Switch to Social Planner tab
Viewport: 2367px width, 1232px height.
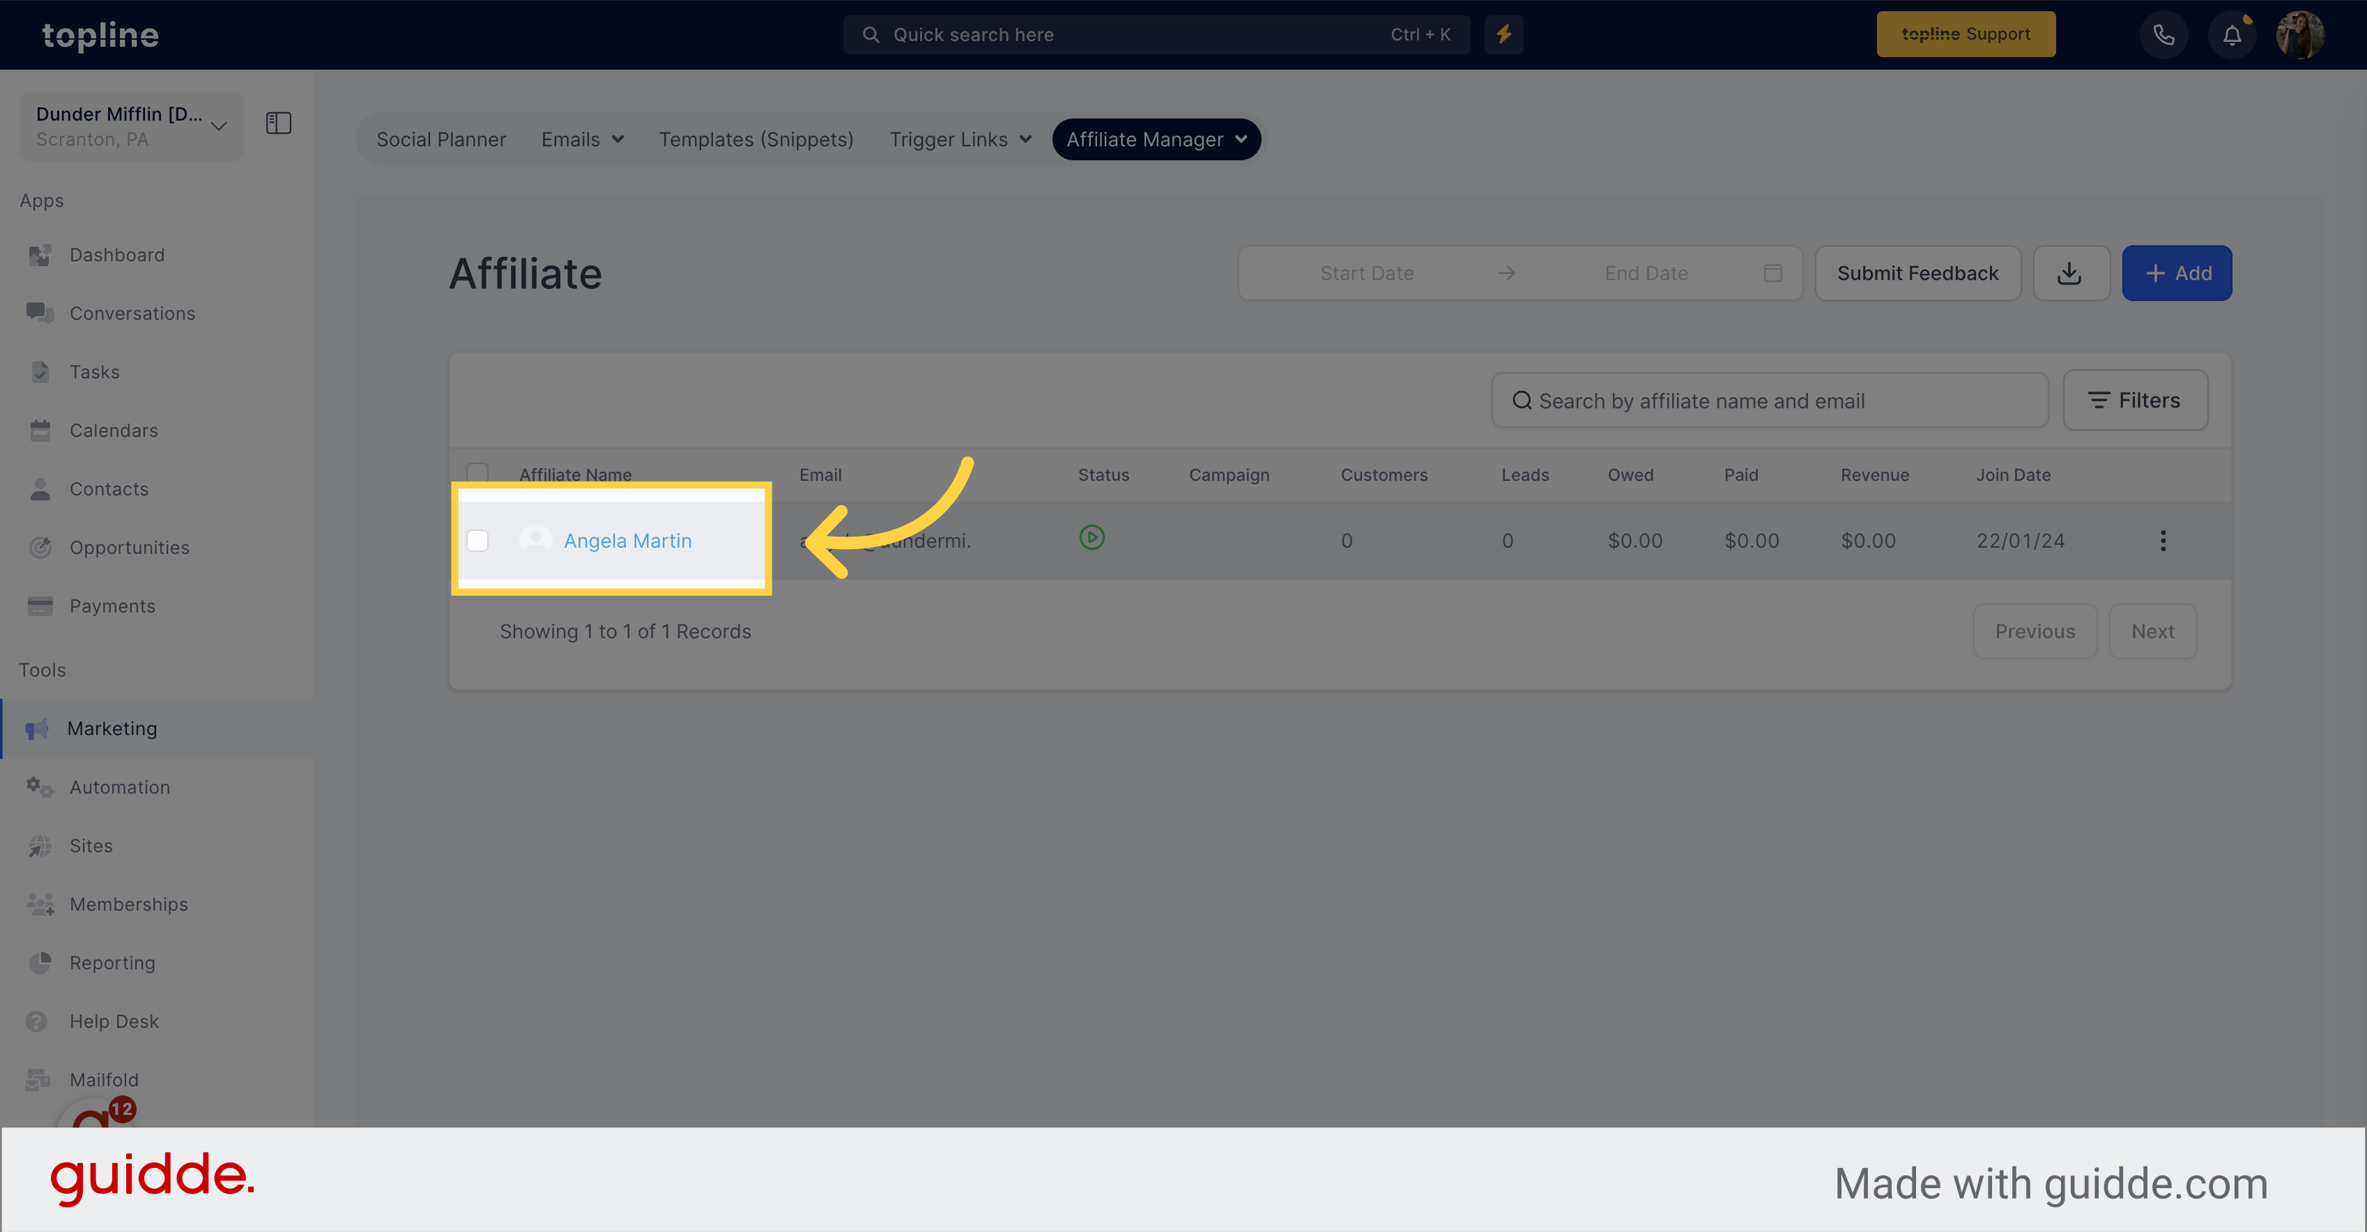[x=440, y=139]
